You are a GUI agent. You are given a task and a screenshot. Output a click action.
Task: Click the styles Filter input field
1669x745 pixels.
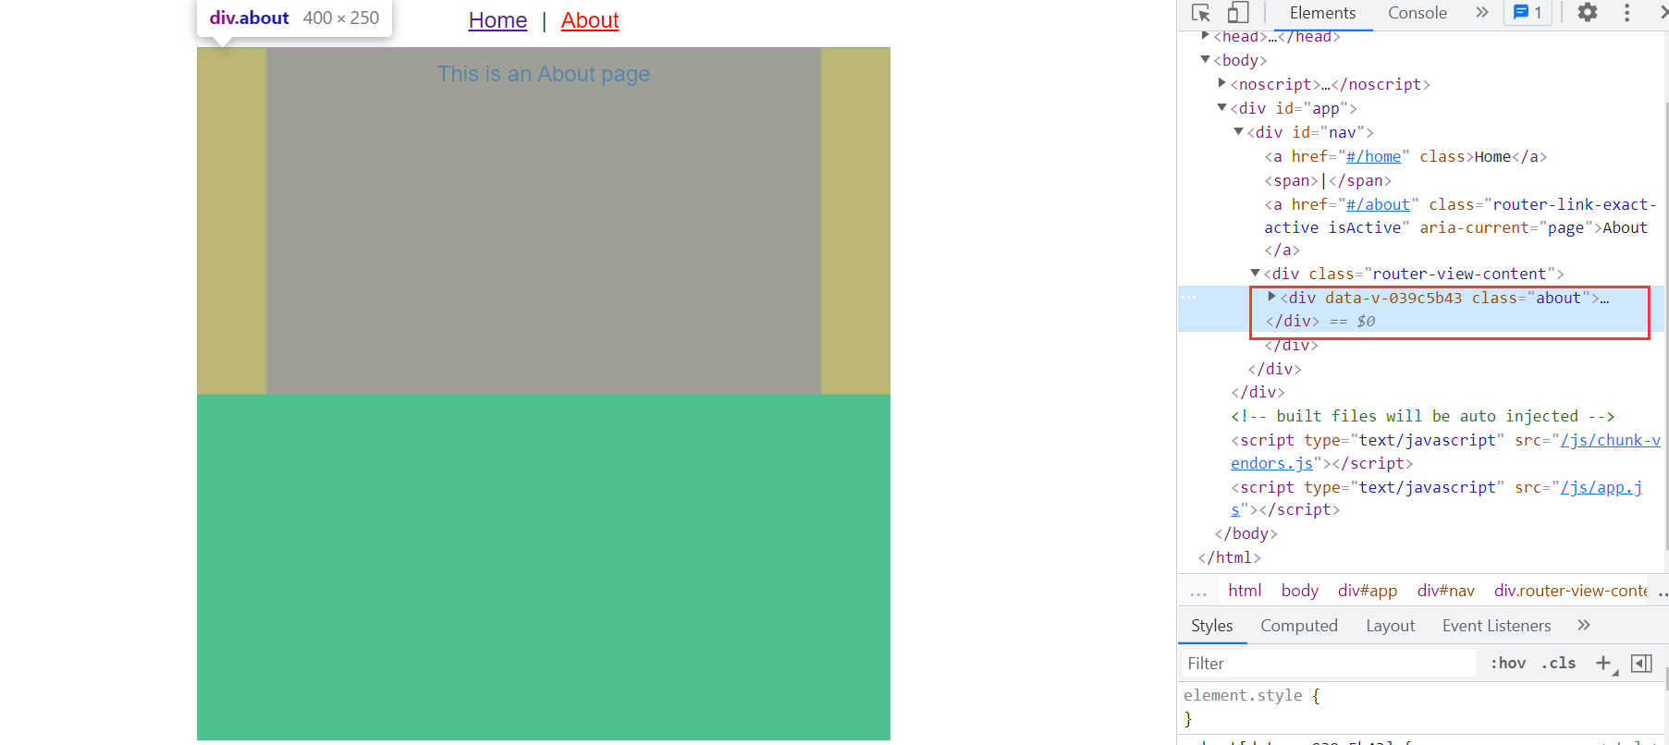1328,663
